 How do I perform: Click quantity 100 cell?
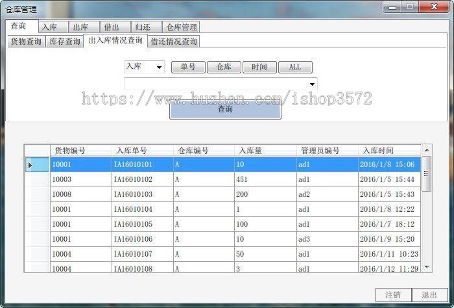coord(265,224)
